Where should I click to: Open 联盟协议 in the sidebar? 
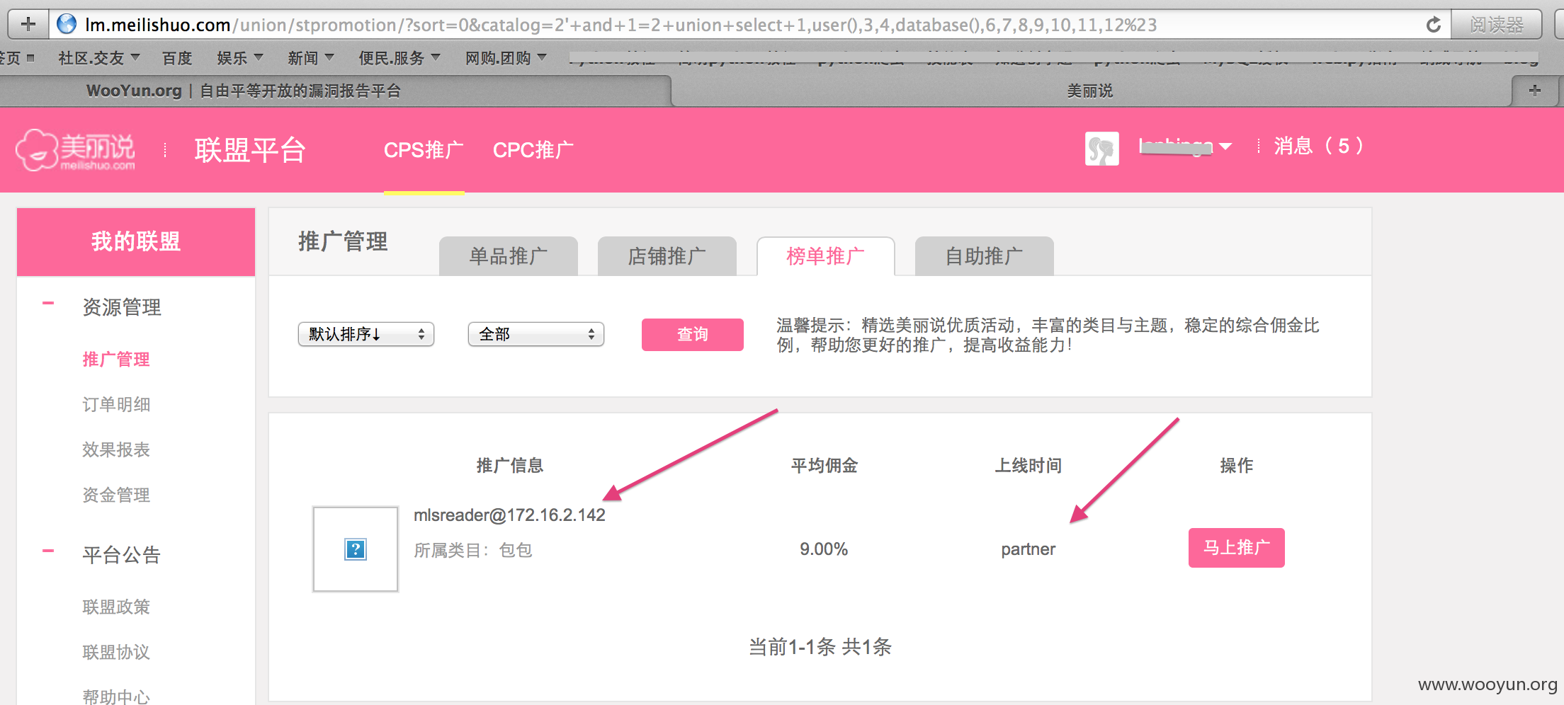pos(116,653)
